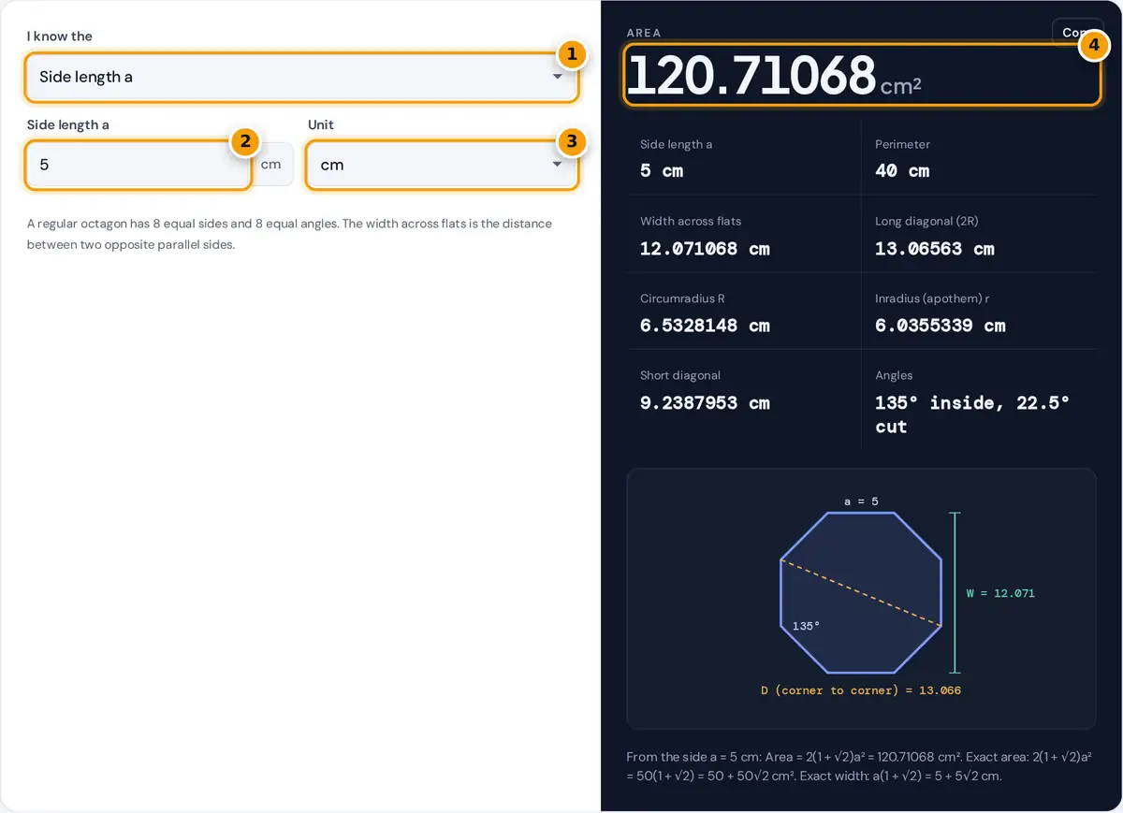Click the diagram label W = 12.071
Screen dimensions: 1123x813
coord(1000,593)
